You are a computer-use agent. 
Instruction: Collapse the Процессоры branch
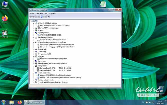coord(34,66)
